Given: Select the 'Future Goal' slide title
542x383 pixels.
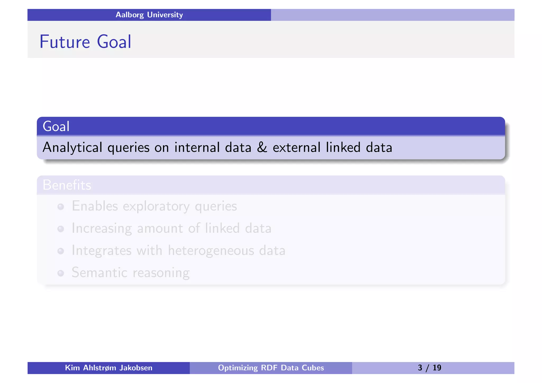Looking at the screenshot, I should tap(85, 42).
